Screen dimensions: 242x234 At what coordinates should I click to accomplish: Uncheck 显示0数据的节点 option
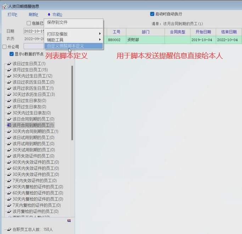coord(12,54)
